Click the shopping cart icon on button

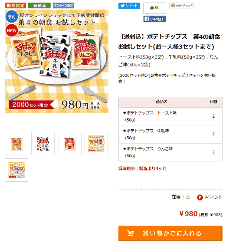coord(130,233)
